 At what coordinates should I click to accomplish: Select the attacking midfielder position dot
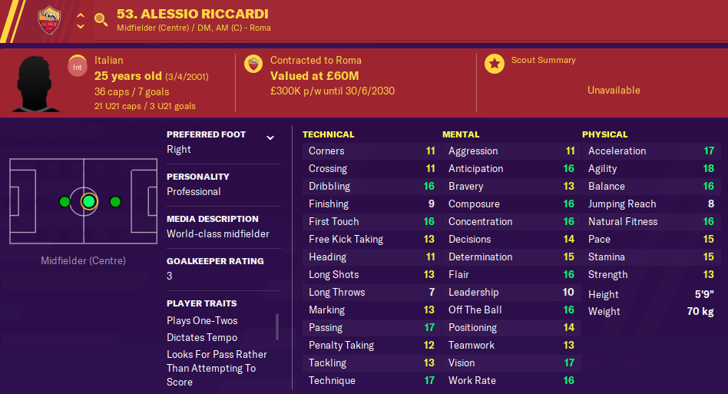coord(115,202)
